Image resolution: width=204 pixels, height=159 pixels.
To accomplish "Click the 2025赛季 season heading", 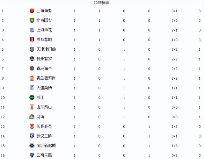I will (101, 3).
